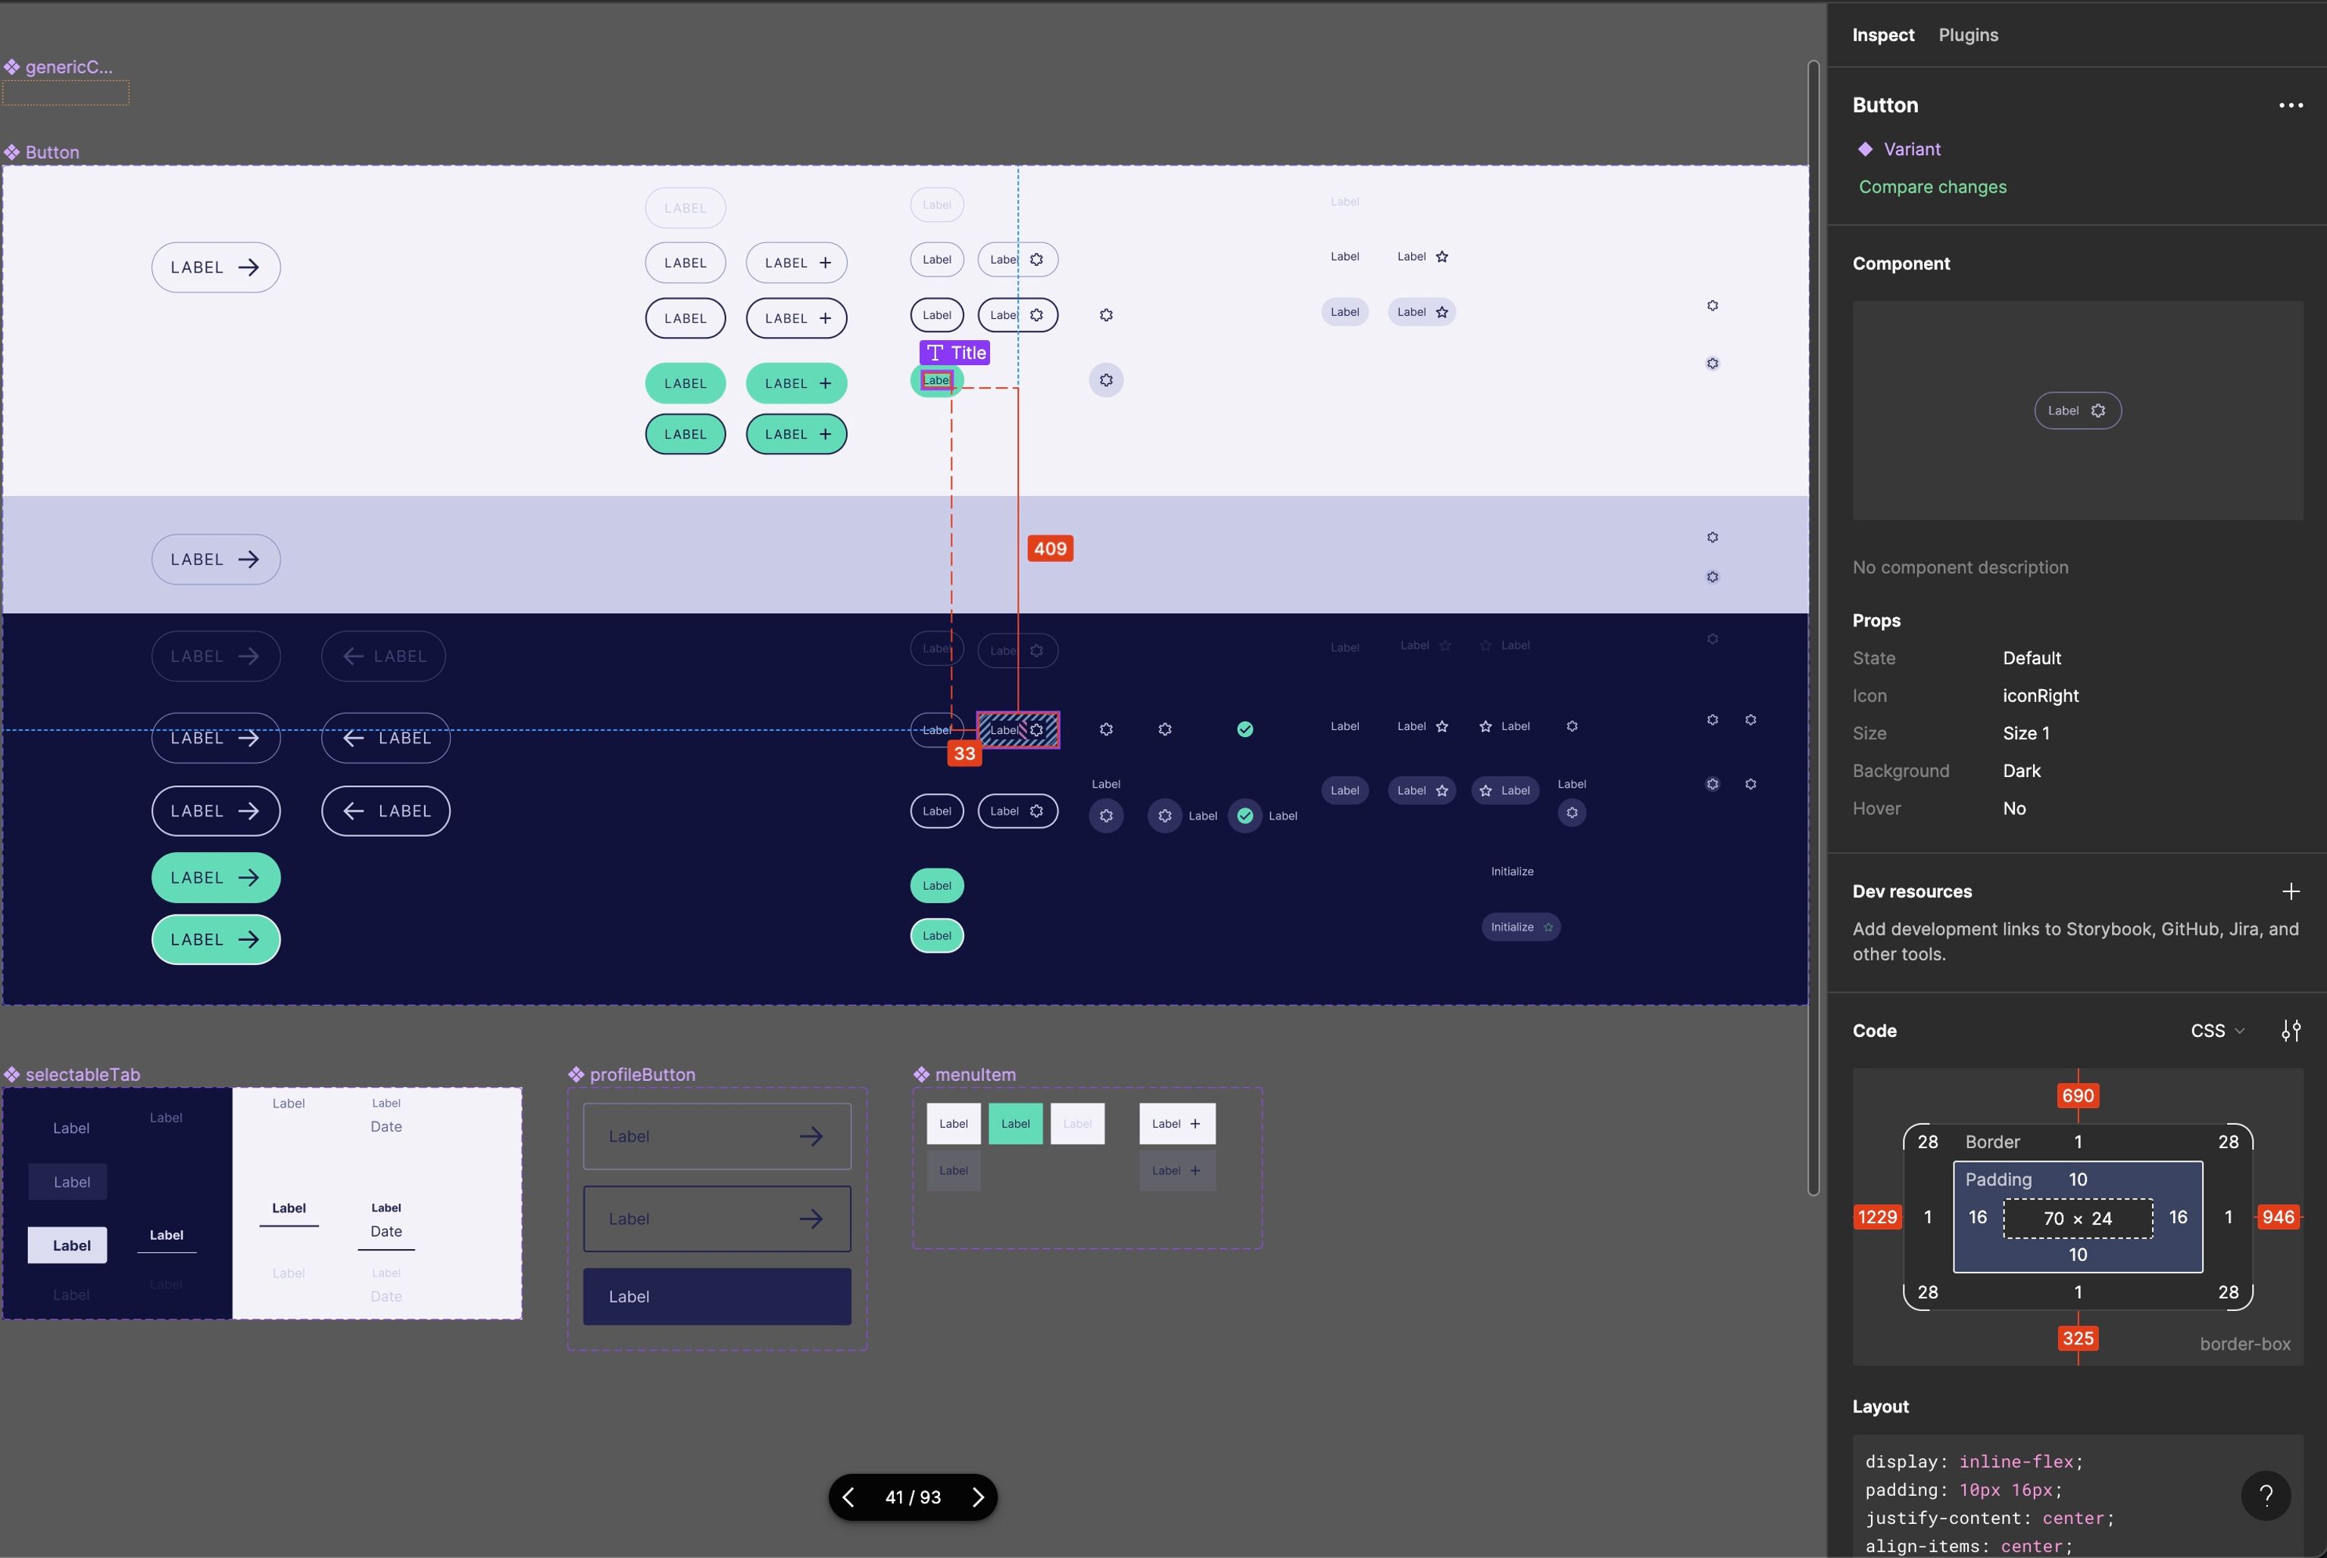This screenshot has width=2327, height=1558.
Task: Click the Compare changes link
Action: coord(1932,187)
